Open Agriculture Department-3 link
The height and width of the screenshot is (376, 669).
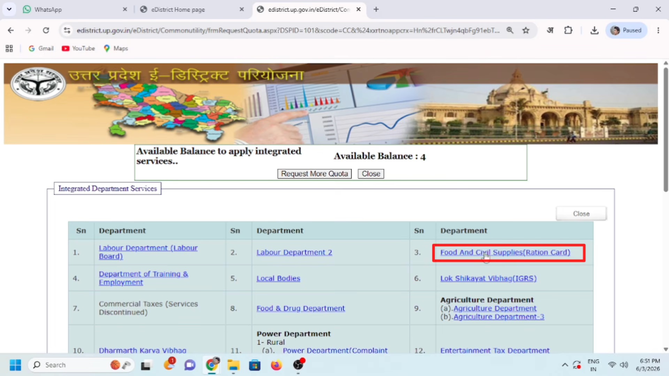coord(499,317)
